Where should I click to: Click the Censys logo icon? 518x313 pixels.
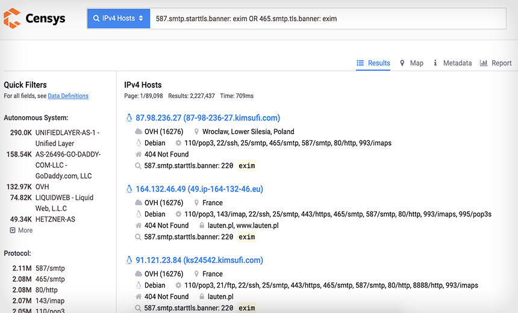click(12, 18)
